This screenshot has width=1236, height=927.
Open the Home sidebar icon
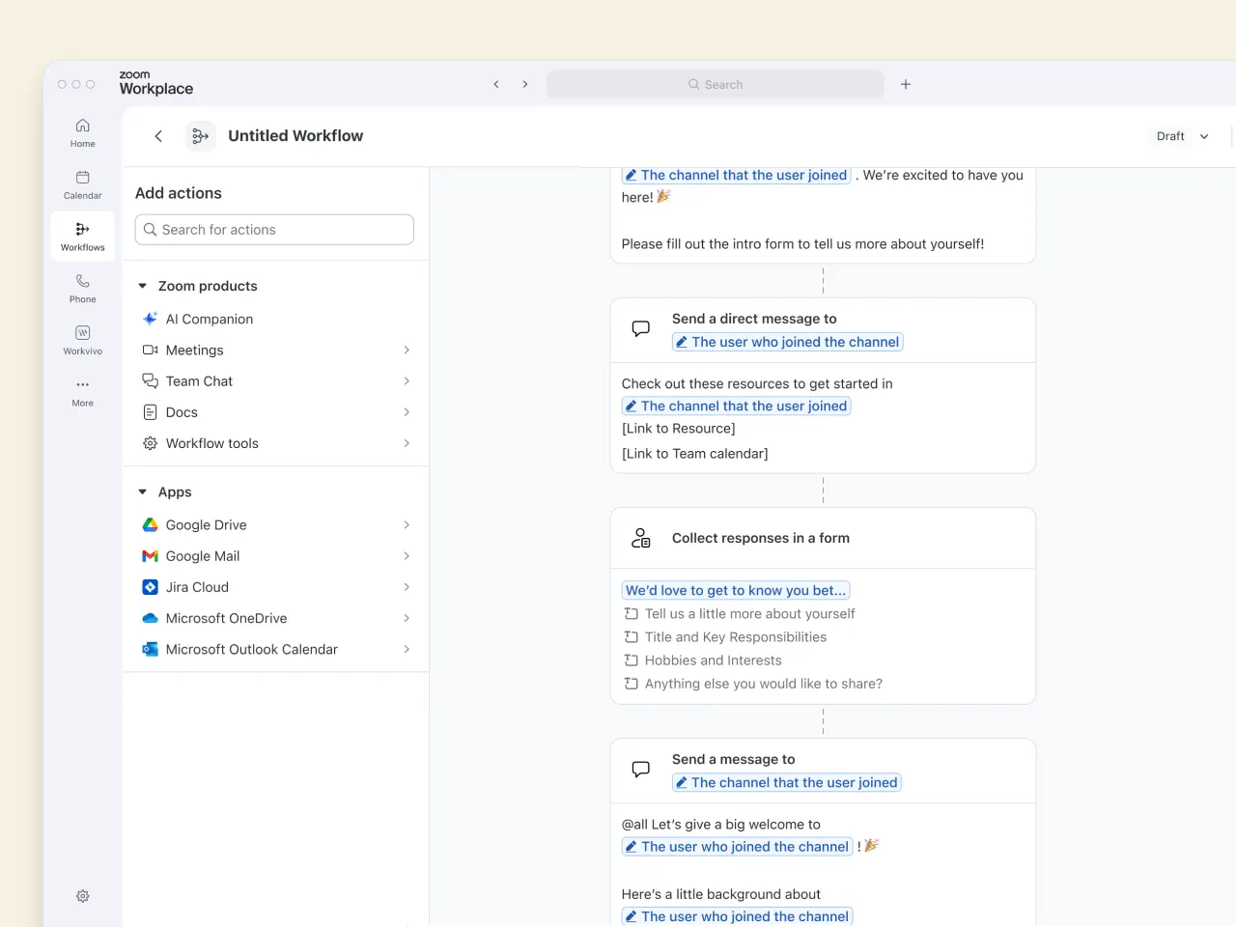[83, 132]
